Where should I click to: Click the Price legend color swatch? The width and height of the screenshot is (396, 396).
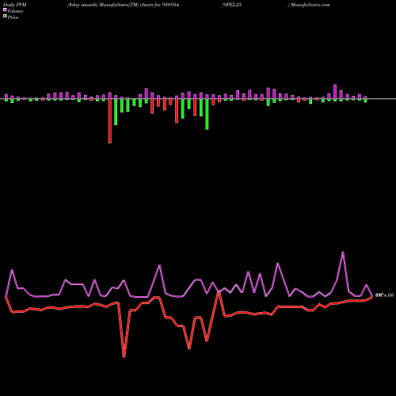pos(5,17)
